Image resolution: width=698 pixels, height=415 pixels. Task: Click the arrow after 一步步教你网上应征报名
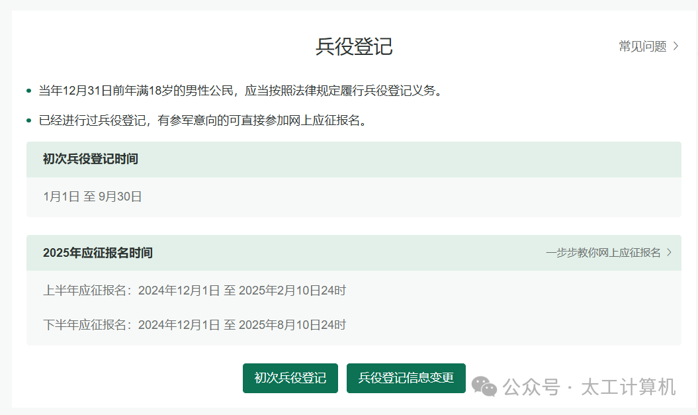click(x=669, y=253)
